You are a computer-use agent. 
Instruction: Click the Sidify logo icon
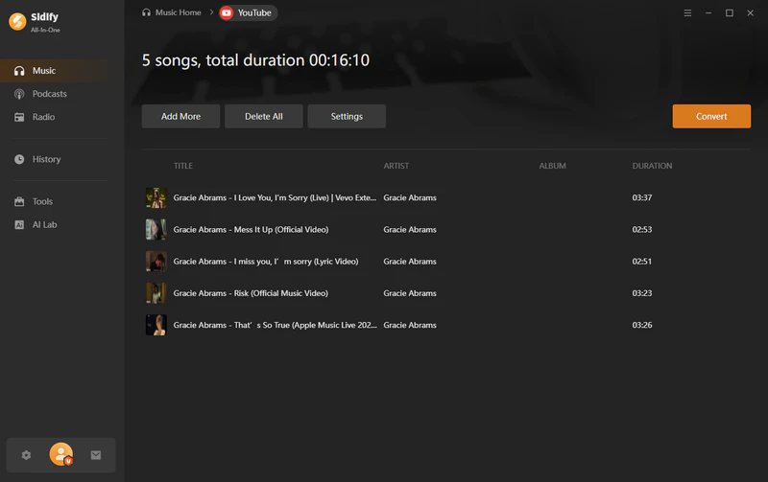pos(16,20)
